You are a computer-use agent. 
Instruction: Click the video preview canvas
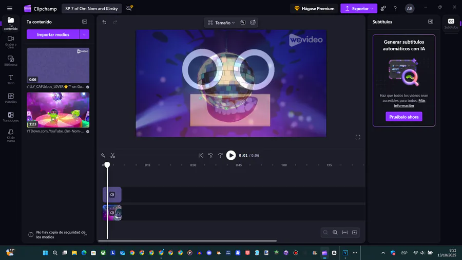230,83
